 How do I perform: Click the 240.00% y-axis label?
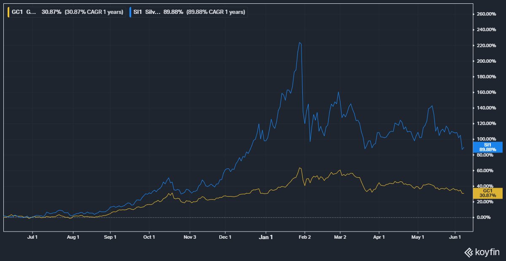click(x=486, y=29)
